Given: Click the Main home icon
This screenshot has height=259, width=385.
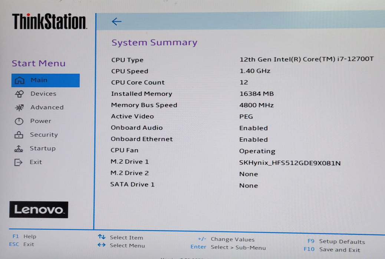Looking at the screenshot, I should pos(19,80).
